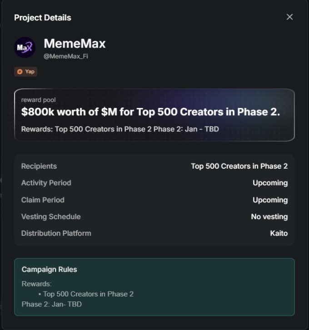Click the Project Details title
The height and width of the screenshot is (330, 309).
point(43,18)
